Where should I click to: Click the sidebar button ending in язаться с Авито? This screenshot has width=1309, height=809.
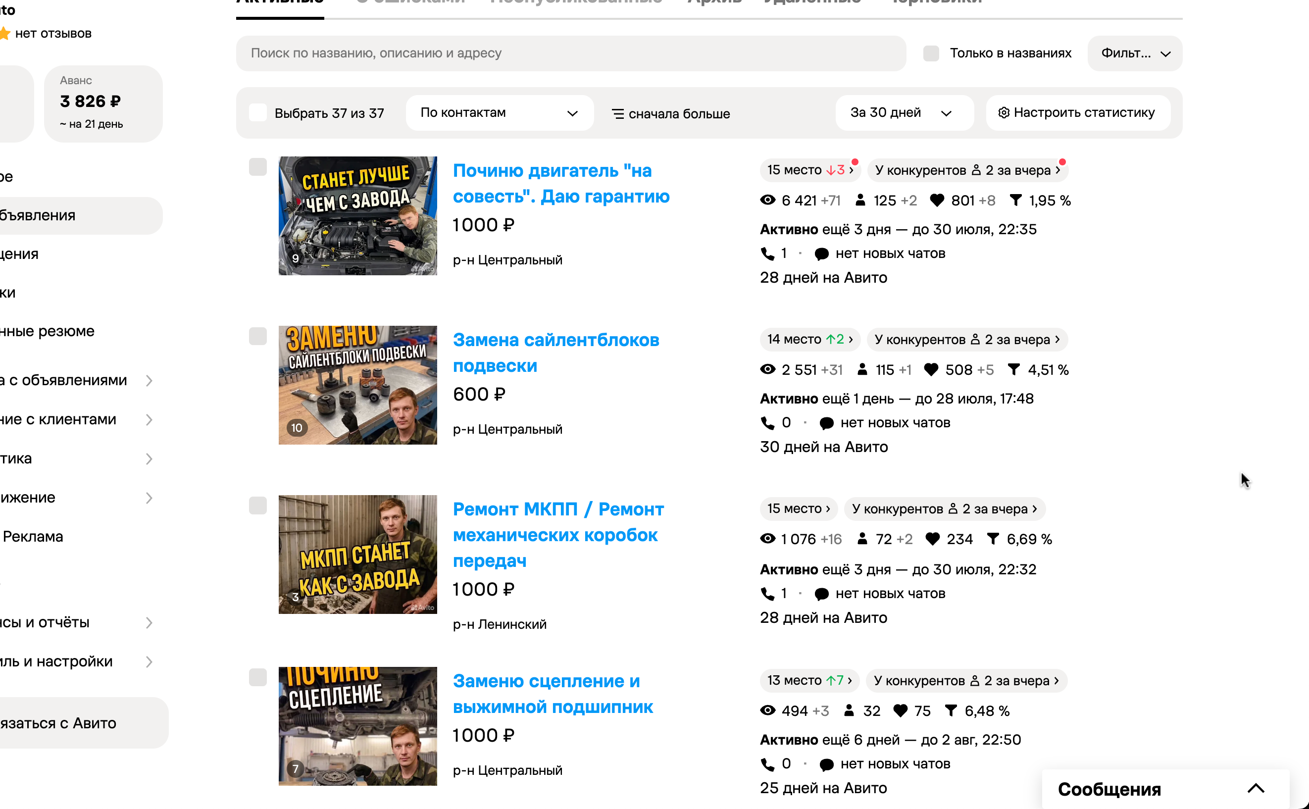(84, 723)
